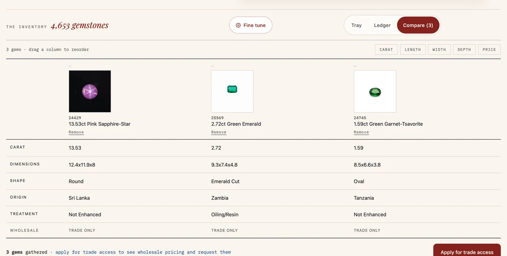
Task: Click the drag handle above the Pink Sapphire-Star column
Action: pos(70,66)
